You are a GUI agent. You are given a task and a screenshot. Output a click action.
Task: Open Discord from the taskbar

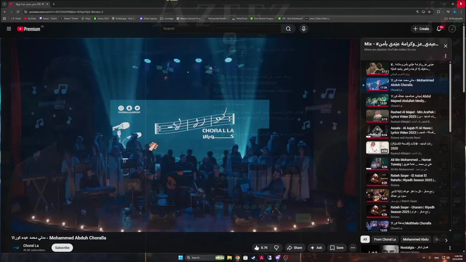click(x=277, y=258)
